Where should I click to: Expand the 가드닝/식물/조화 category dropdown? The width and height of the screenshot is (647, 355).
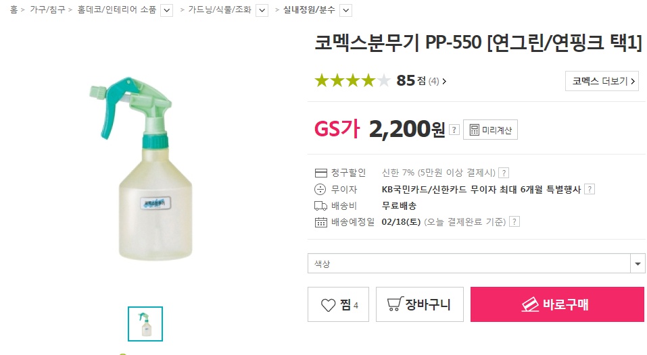(262, 10)
